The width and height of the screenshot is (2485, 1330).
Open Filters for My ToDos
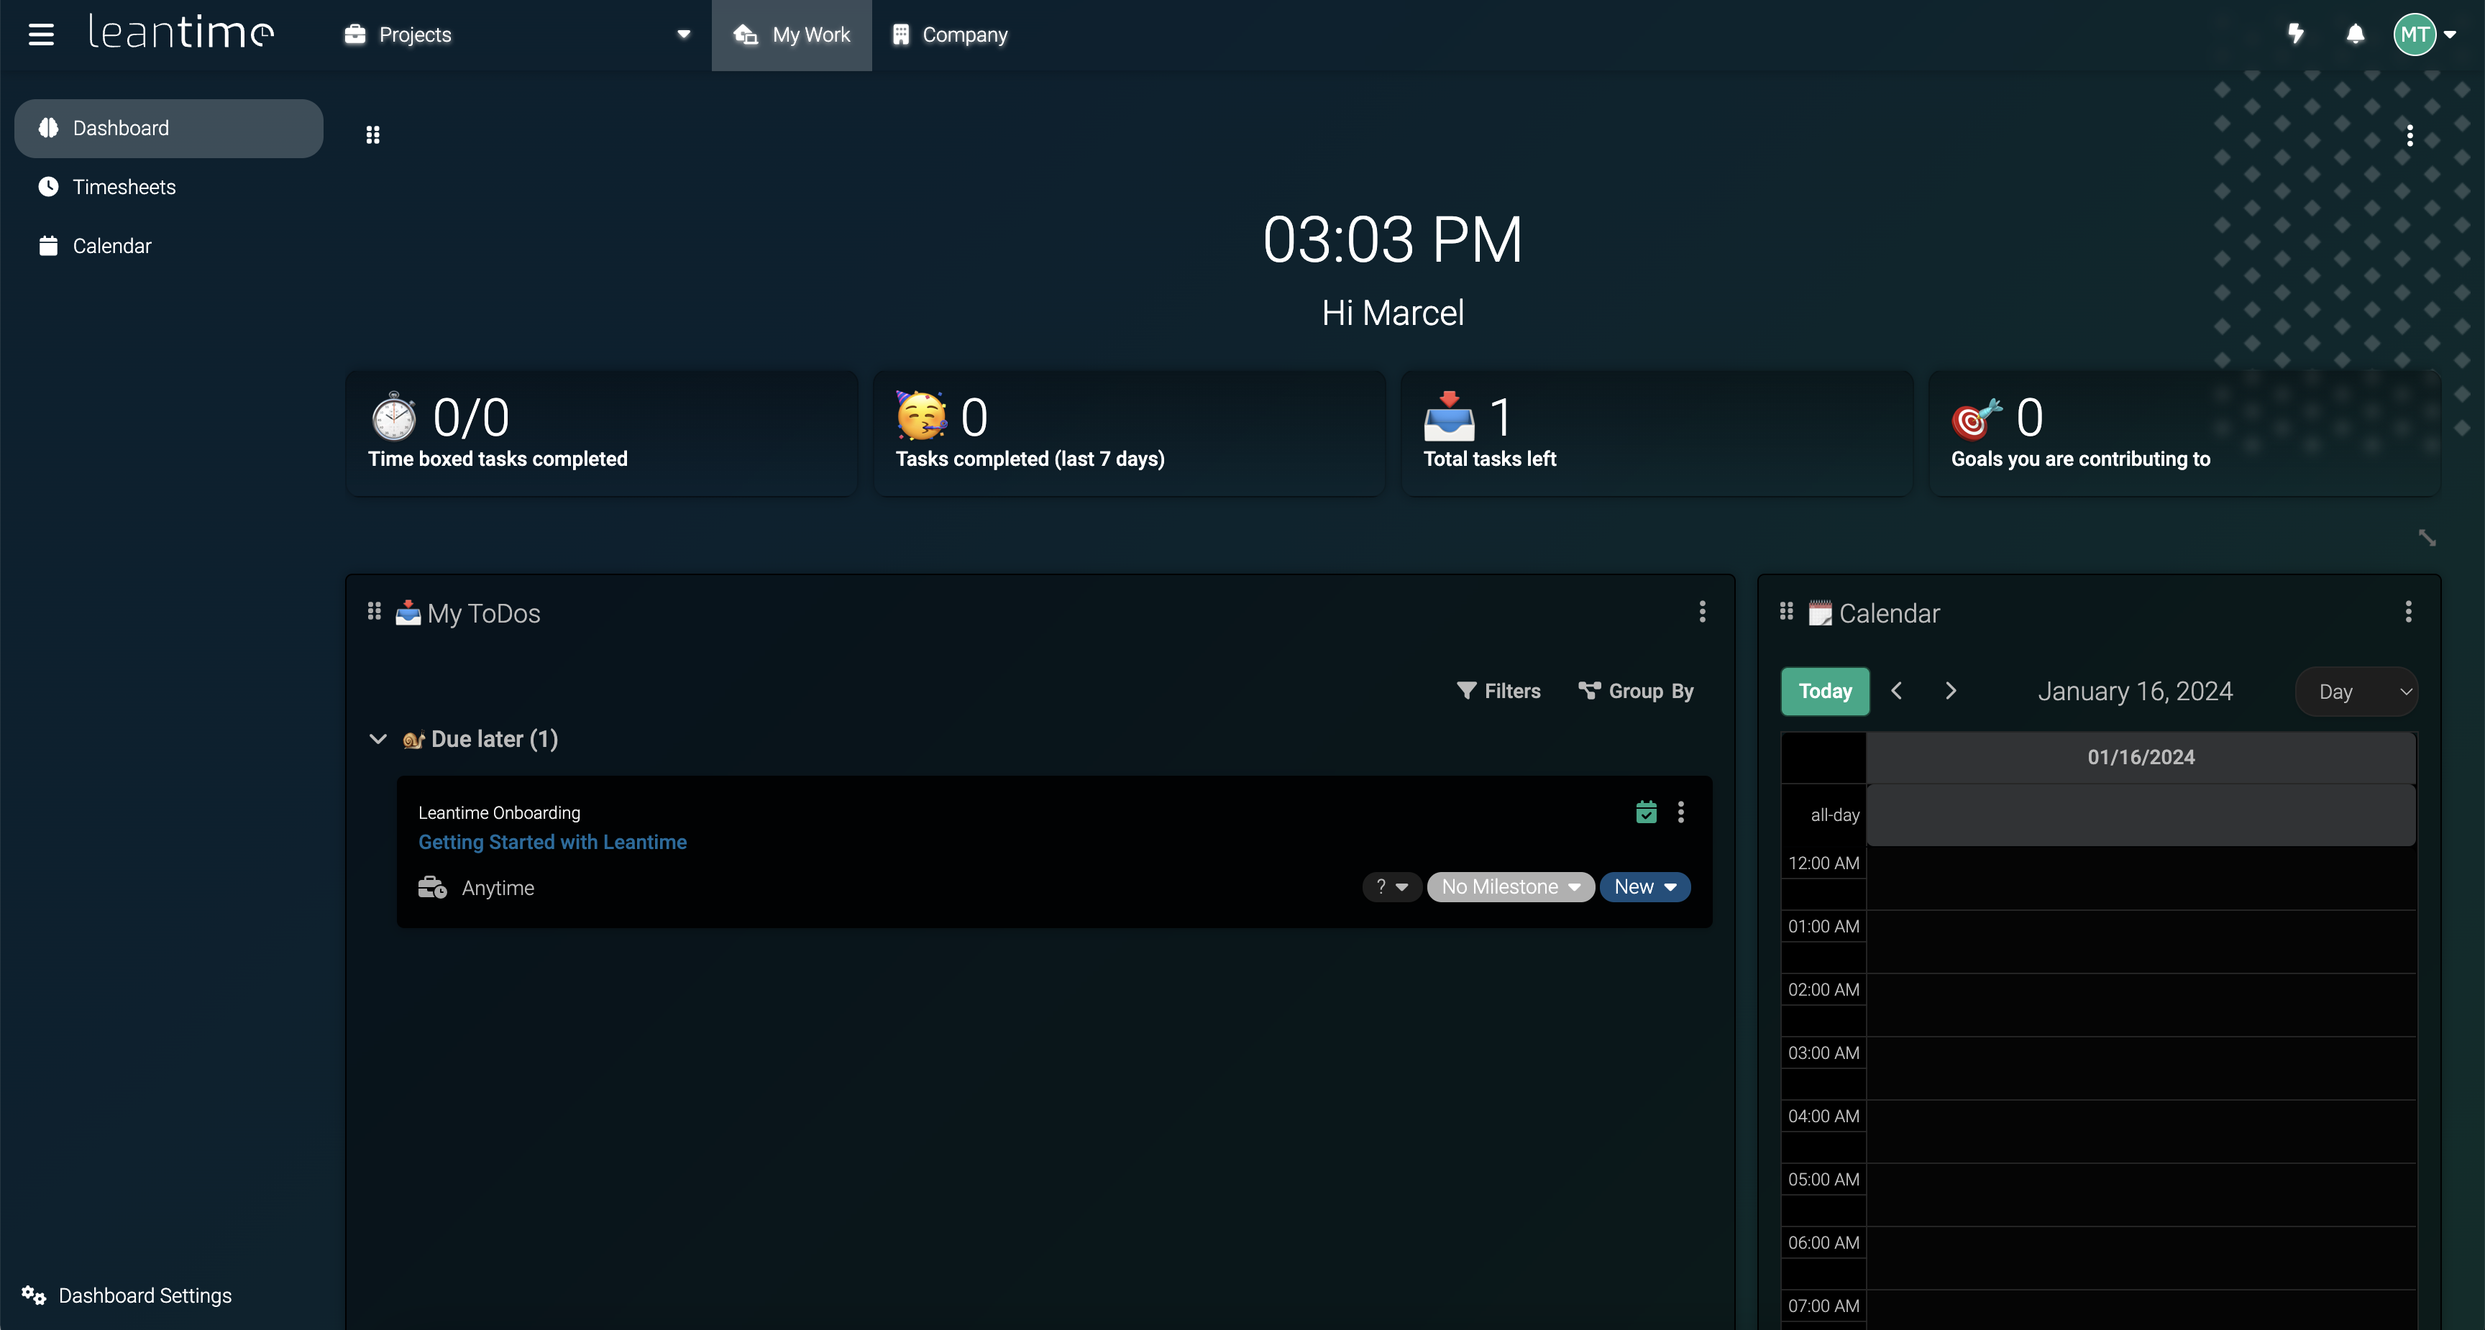[x=1498, y=691]
